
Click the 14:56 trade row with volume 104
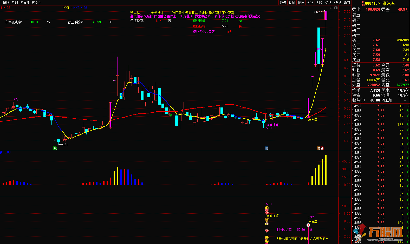click(381, 223)
